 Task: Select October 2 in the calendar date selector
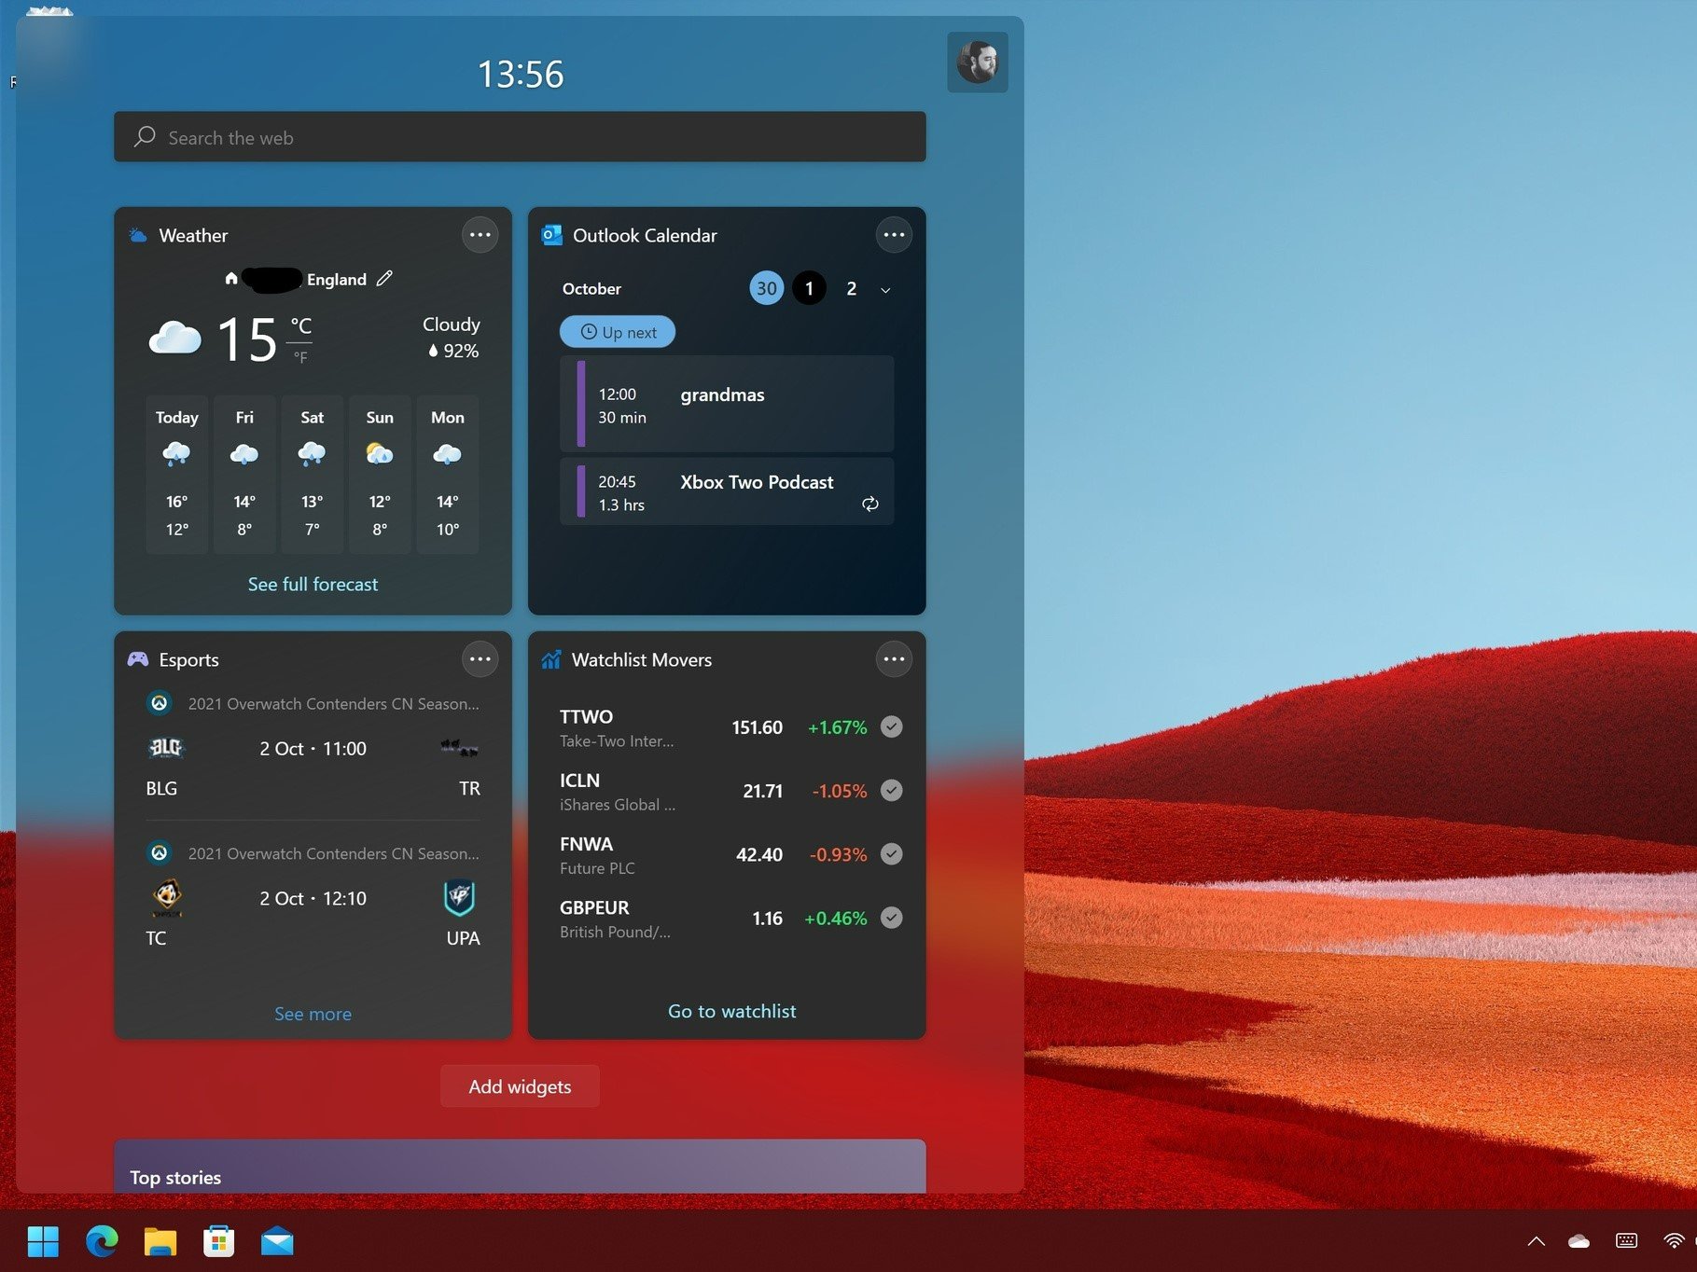click(851, 288)
